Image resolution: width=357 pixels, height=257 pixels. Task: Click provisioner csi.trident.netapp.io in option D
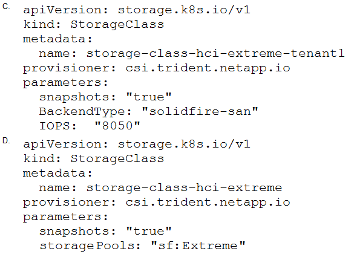(x=157, y=203)
